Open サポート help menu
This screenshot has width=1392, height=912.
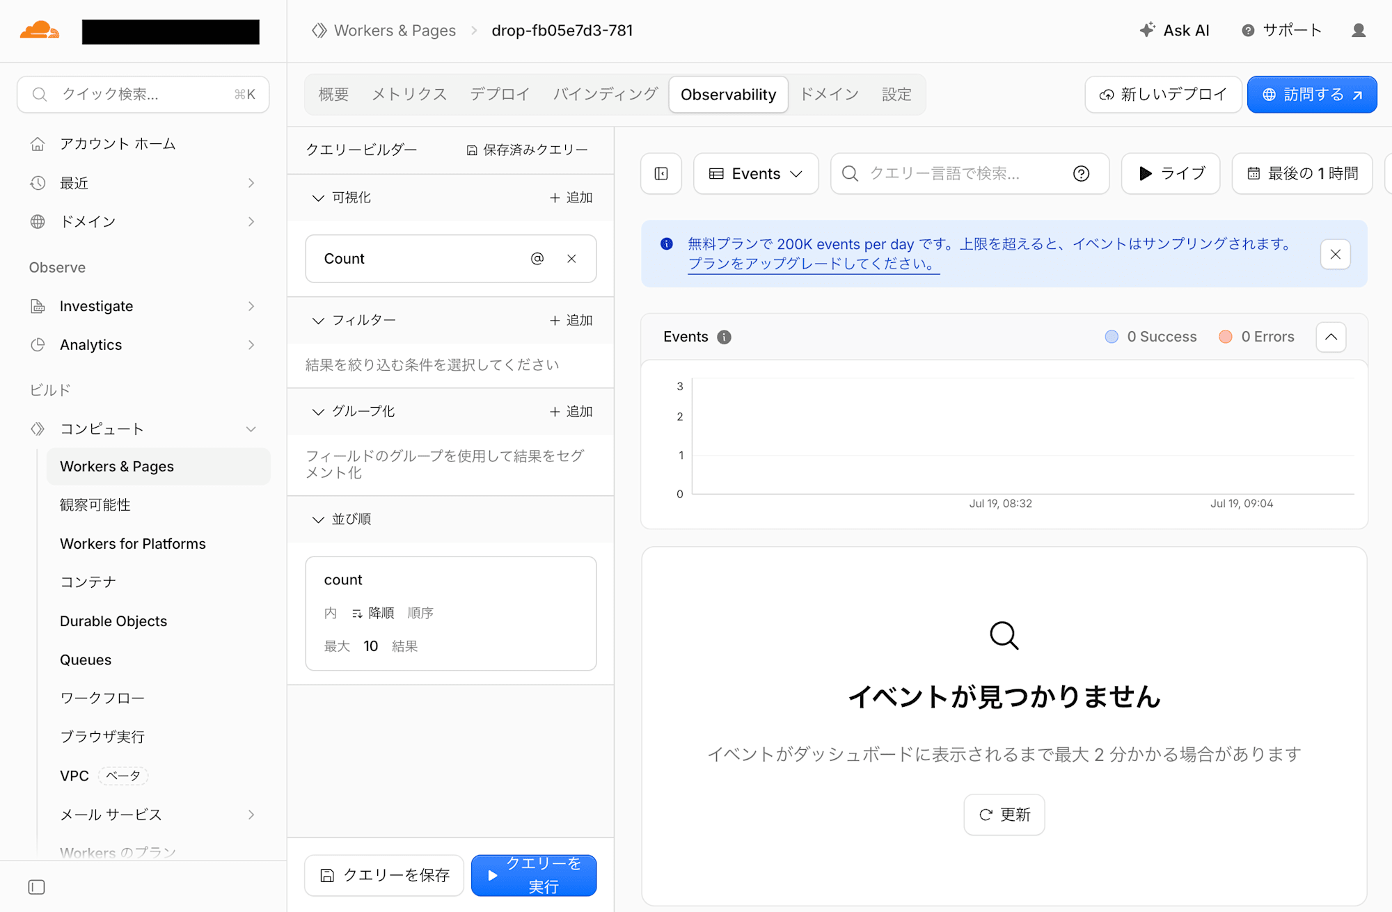(1281, 31)
